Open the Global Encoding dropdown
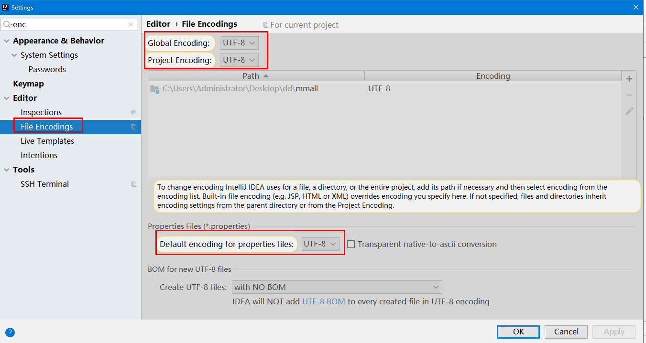This screenshot has height=343, width=646. pyautogui.click(x=239, y=43)
